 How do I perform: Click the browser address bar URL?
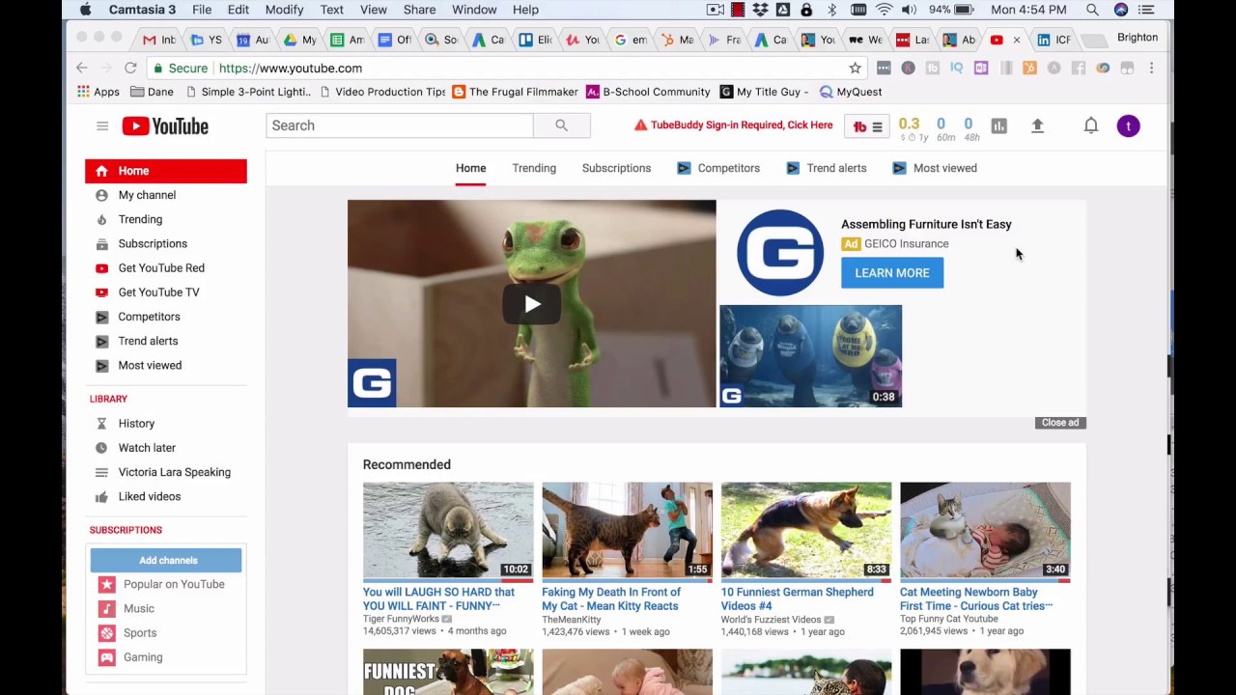tap(291, 69)
